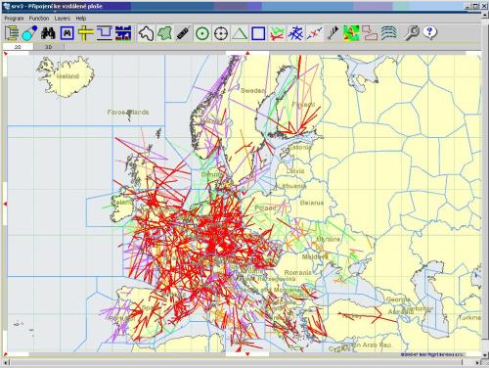Click the yellow cross icon

tap(85, 33)
